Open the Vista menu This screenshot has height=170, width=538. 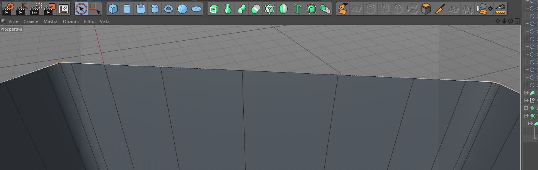(105, 21)
